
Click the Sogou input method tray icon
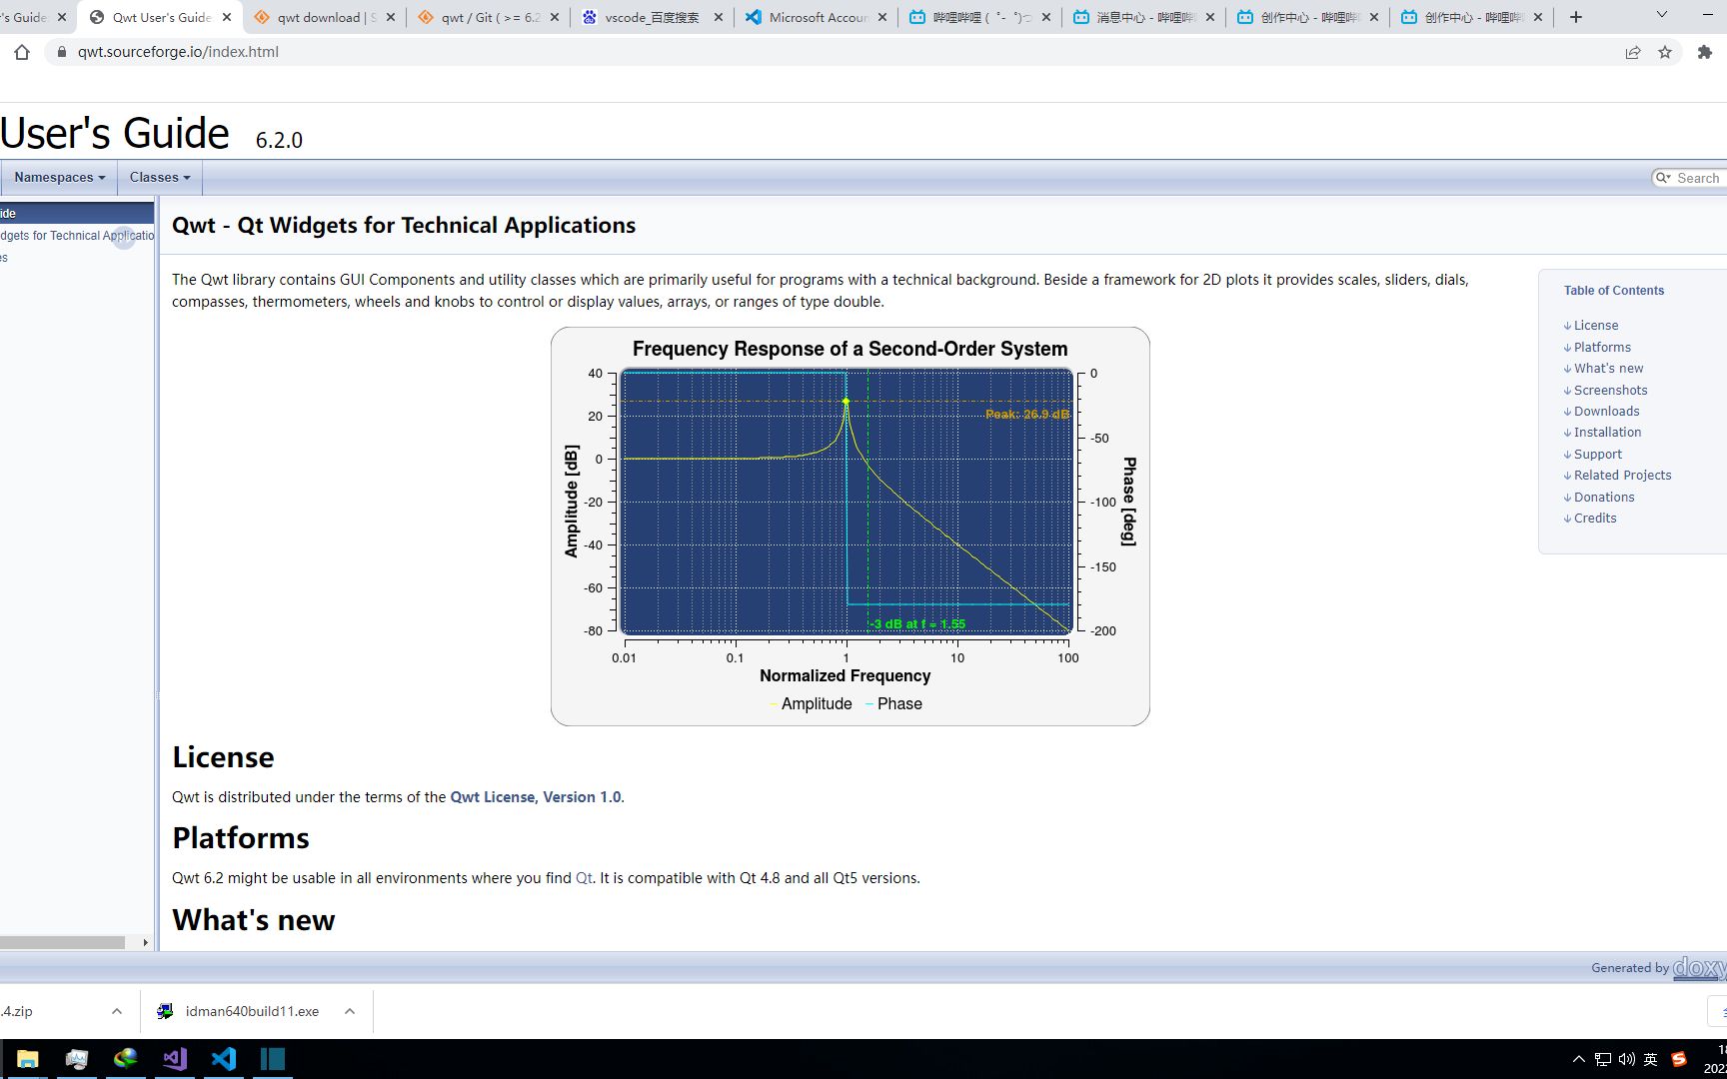pyautogui.click(x=1679, y=1059)
